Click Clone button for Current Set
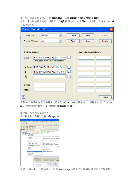Image resolution: width=134 pixels, height=190 pixels. (x=73, y=35)
